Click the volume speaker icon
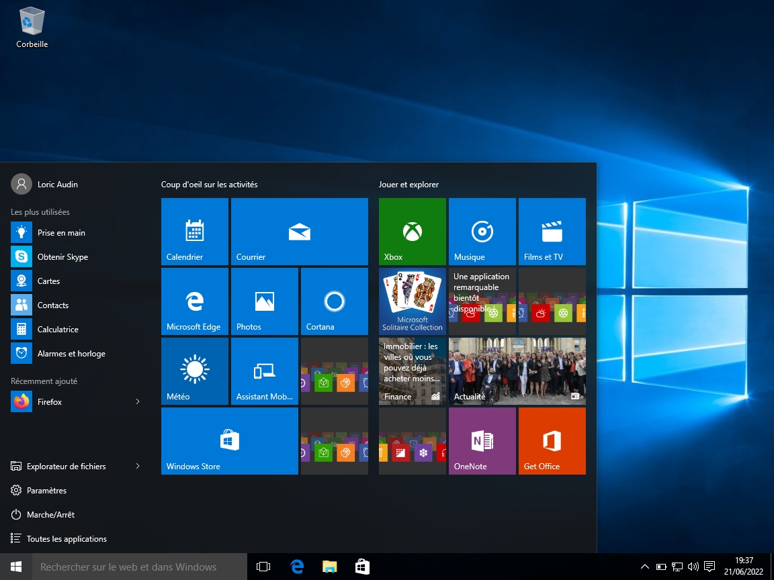 click(x=693, y=567)
